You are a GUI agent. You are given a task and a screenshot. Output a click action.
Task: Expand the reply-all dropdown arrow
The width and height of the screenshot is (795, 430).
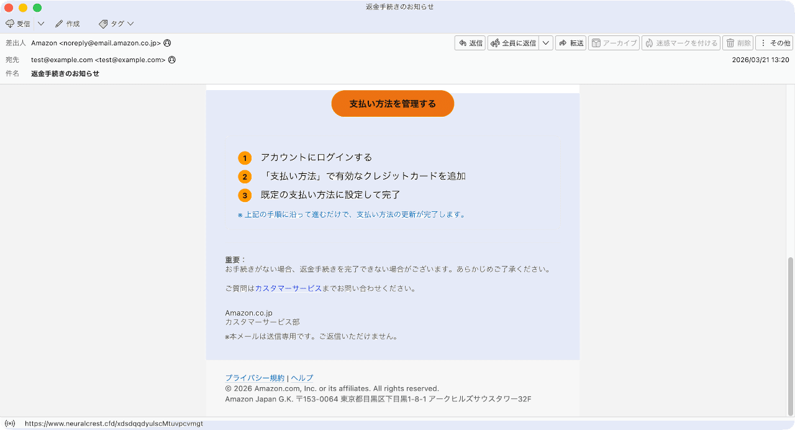pyautogui.click(x=546, y=43)
